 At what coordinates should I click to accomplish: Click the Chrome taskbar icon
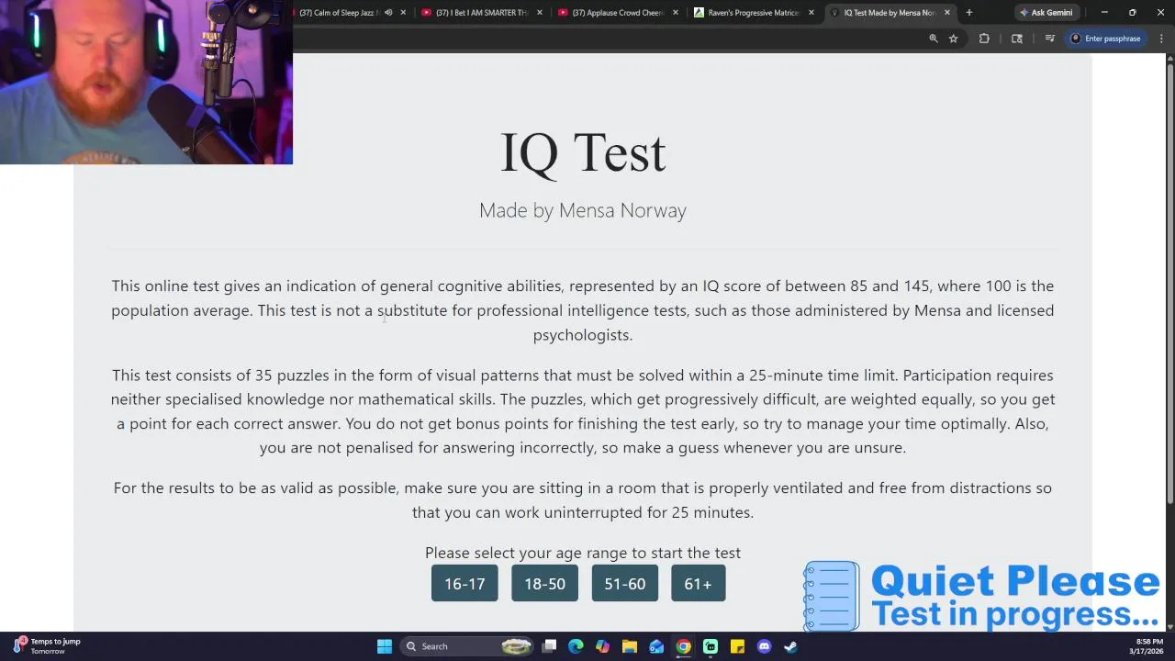click(x=684, y=646)
